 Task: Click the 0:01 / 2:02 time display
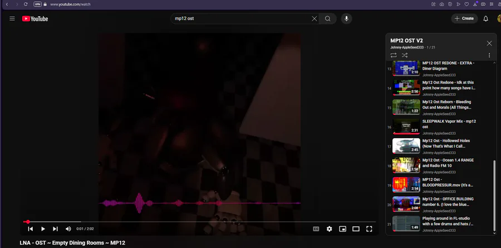[85, 229]
